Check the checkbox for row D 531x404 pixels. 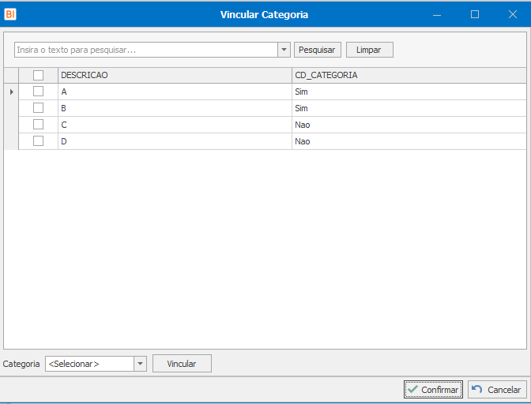point(38,141)
